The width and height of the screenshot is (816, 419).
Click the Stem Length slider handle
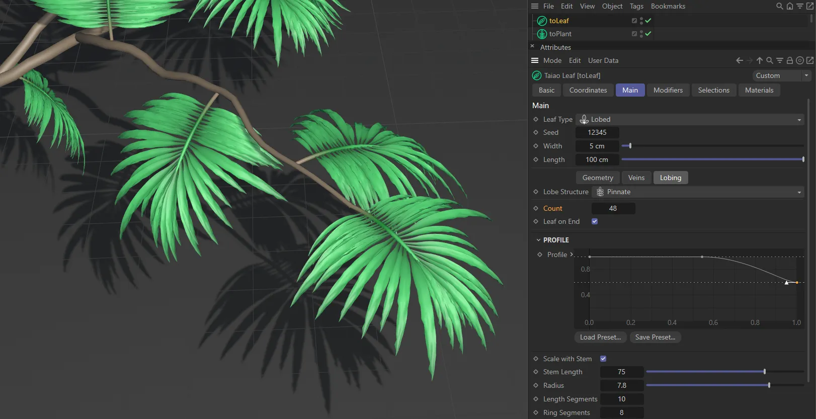pos(764,372)
